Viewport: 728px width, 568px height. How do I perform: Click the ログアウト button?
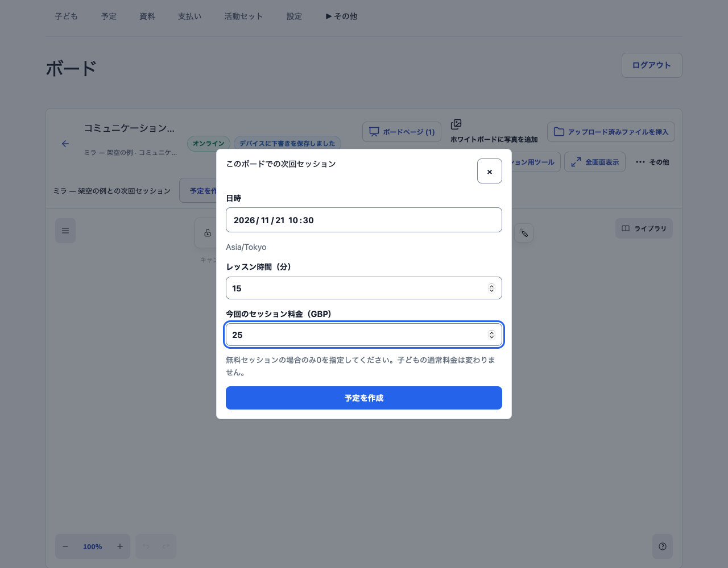pos(652,65)
